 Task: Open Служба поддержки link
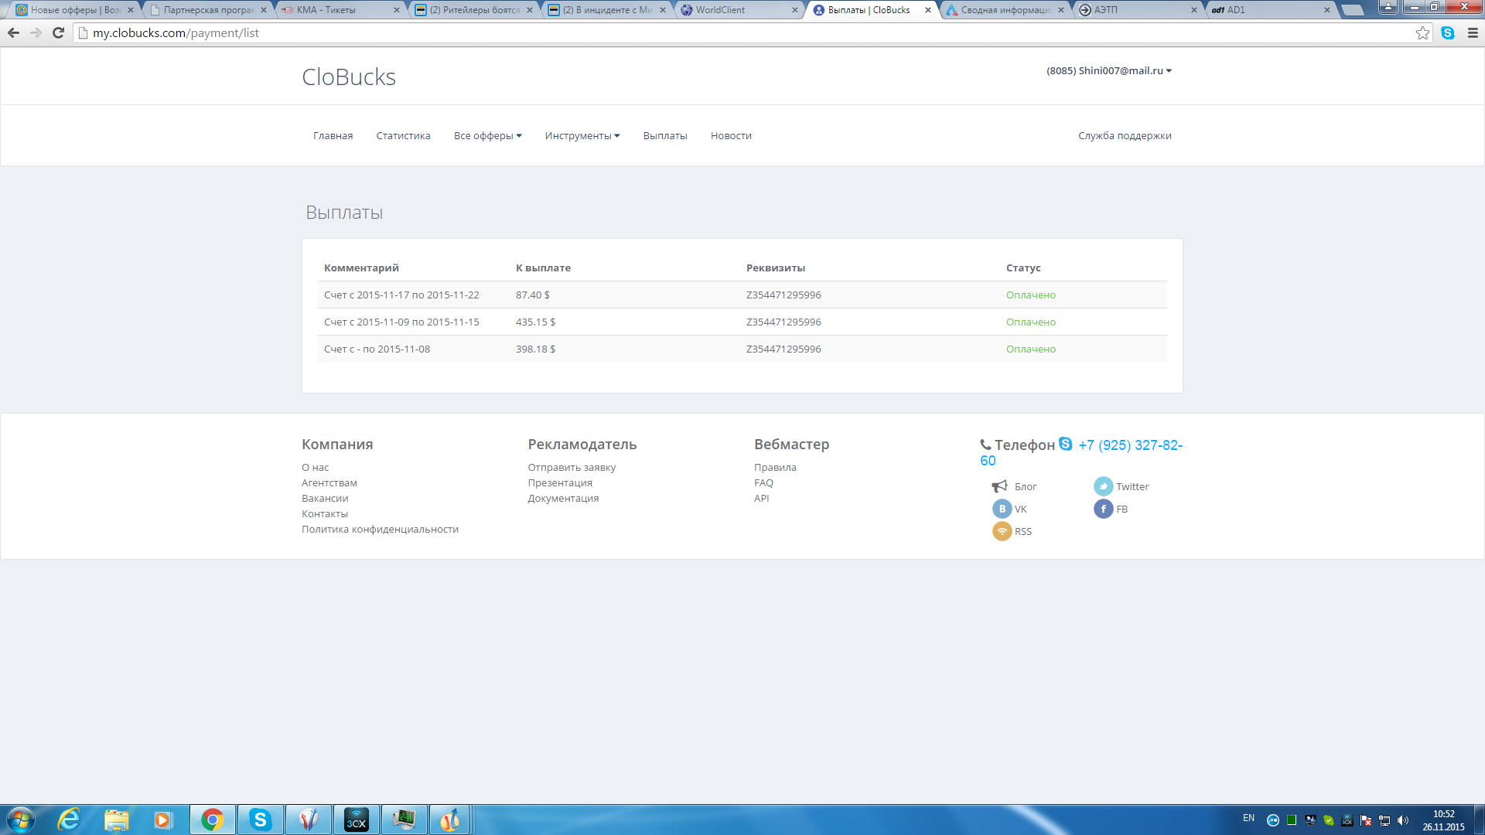coord(1125,136)
